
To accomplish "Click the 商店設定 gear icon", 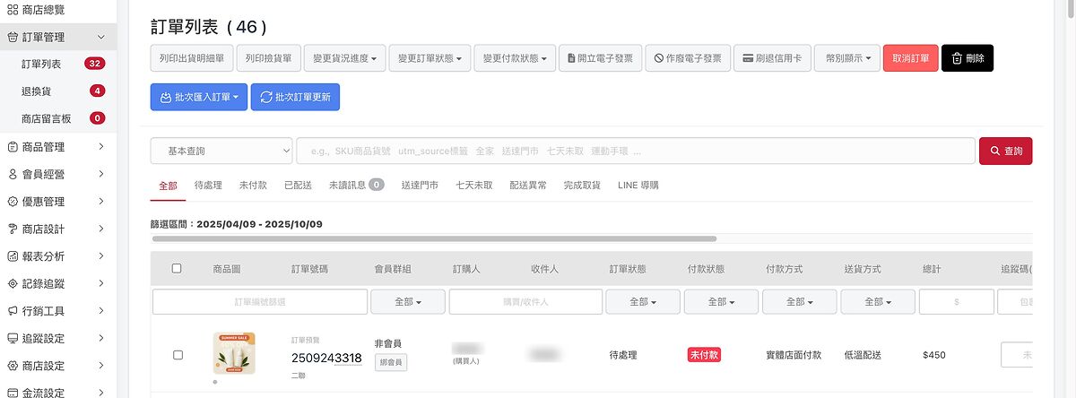I will click(x=13, y=366).
